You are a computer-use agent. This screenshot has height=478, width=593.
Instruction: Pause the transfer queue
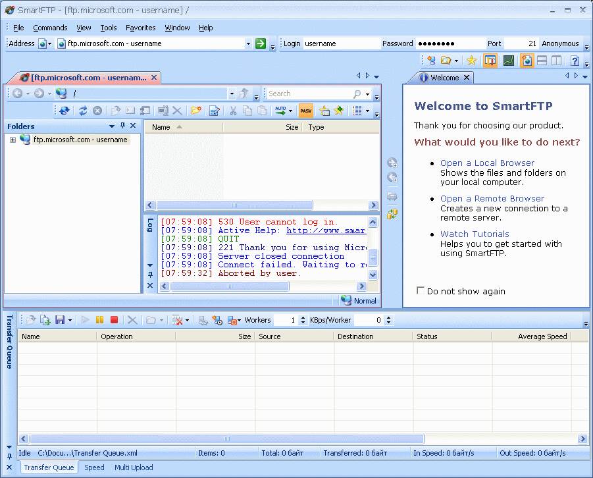(x=100, y=320)
